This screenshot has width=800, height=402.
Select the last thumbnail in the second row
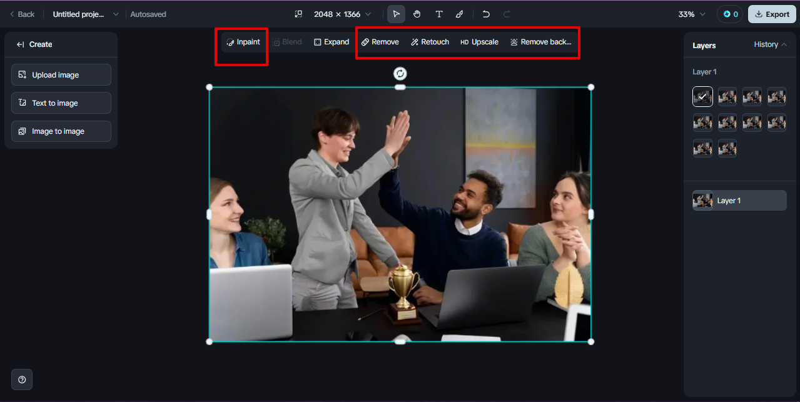[x=777, y=122]
